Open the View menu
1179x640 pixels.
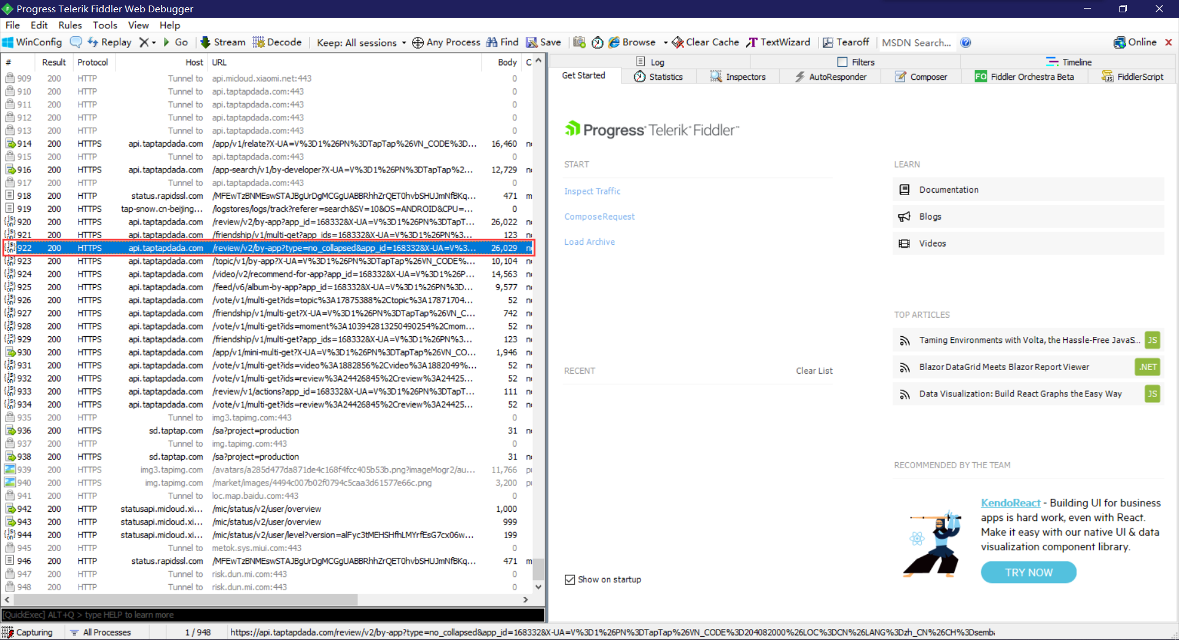[x=138, y=25]
